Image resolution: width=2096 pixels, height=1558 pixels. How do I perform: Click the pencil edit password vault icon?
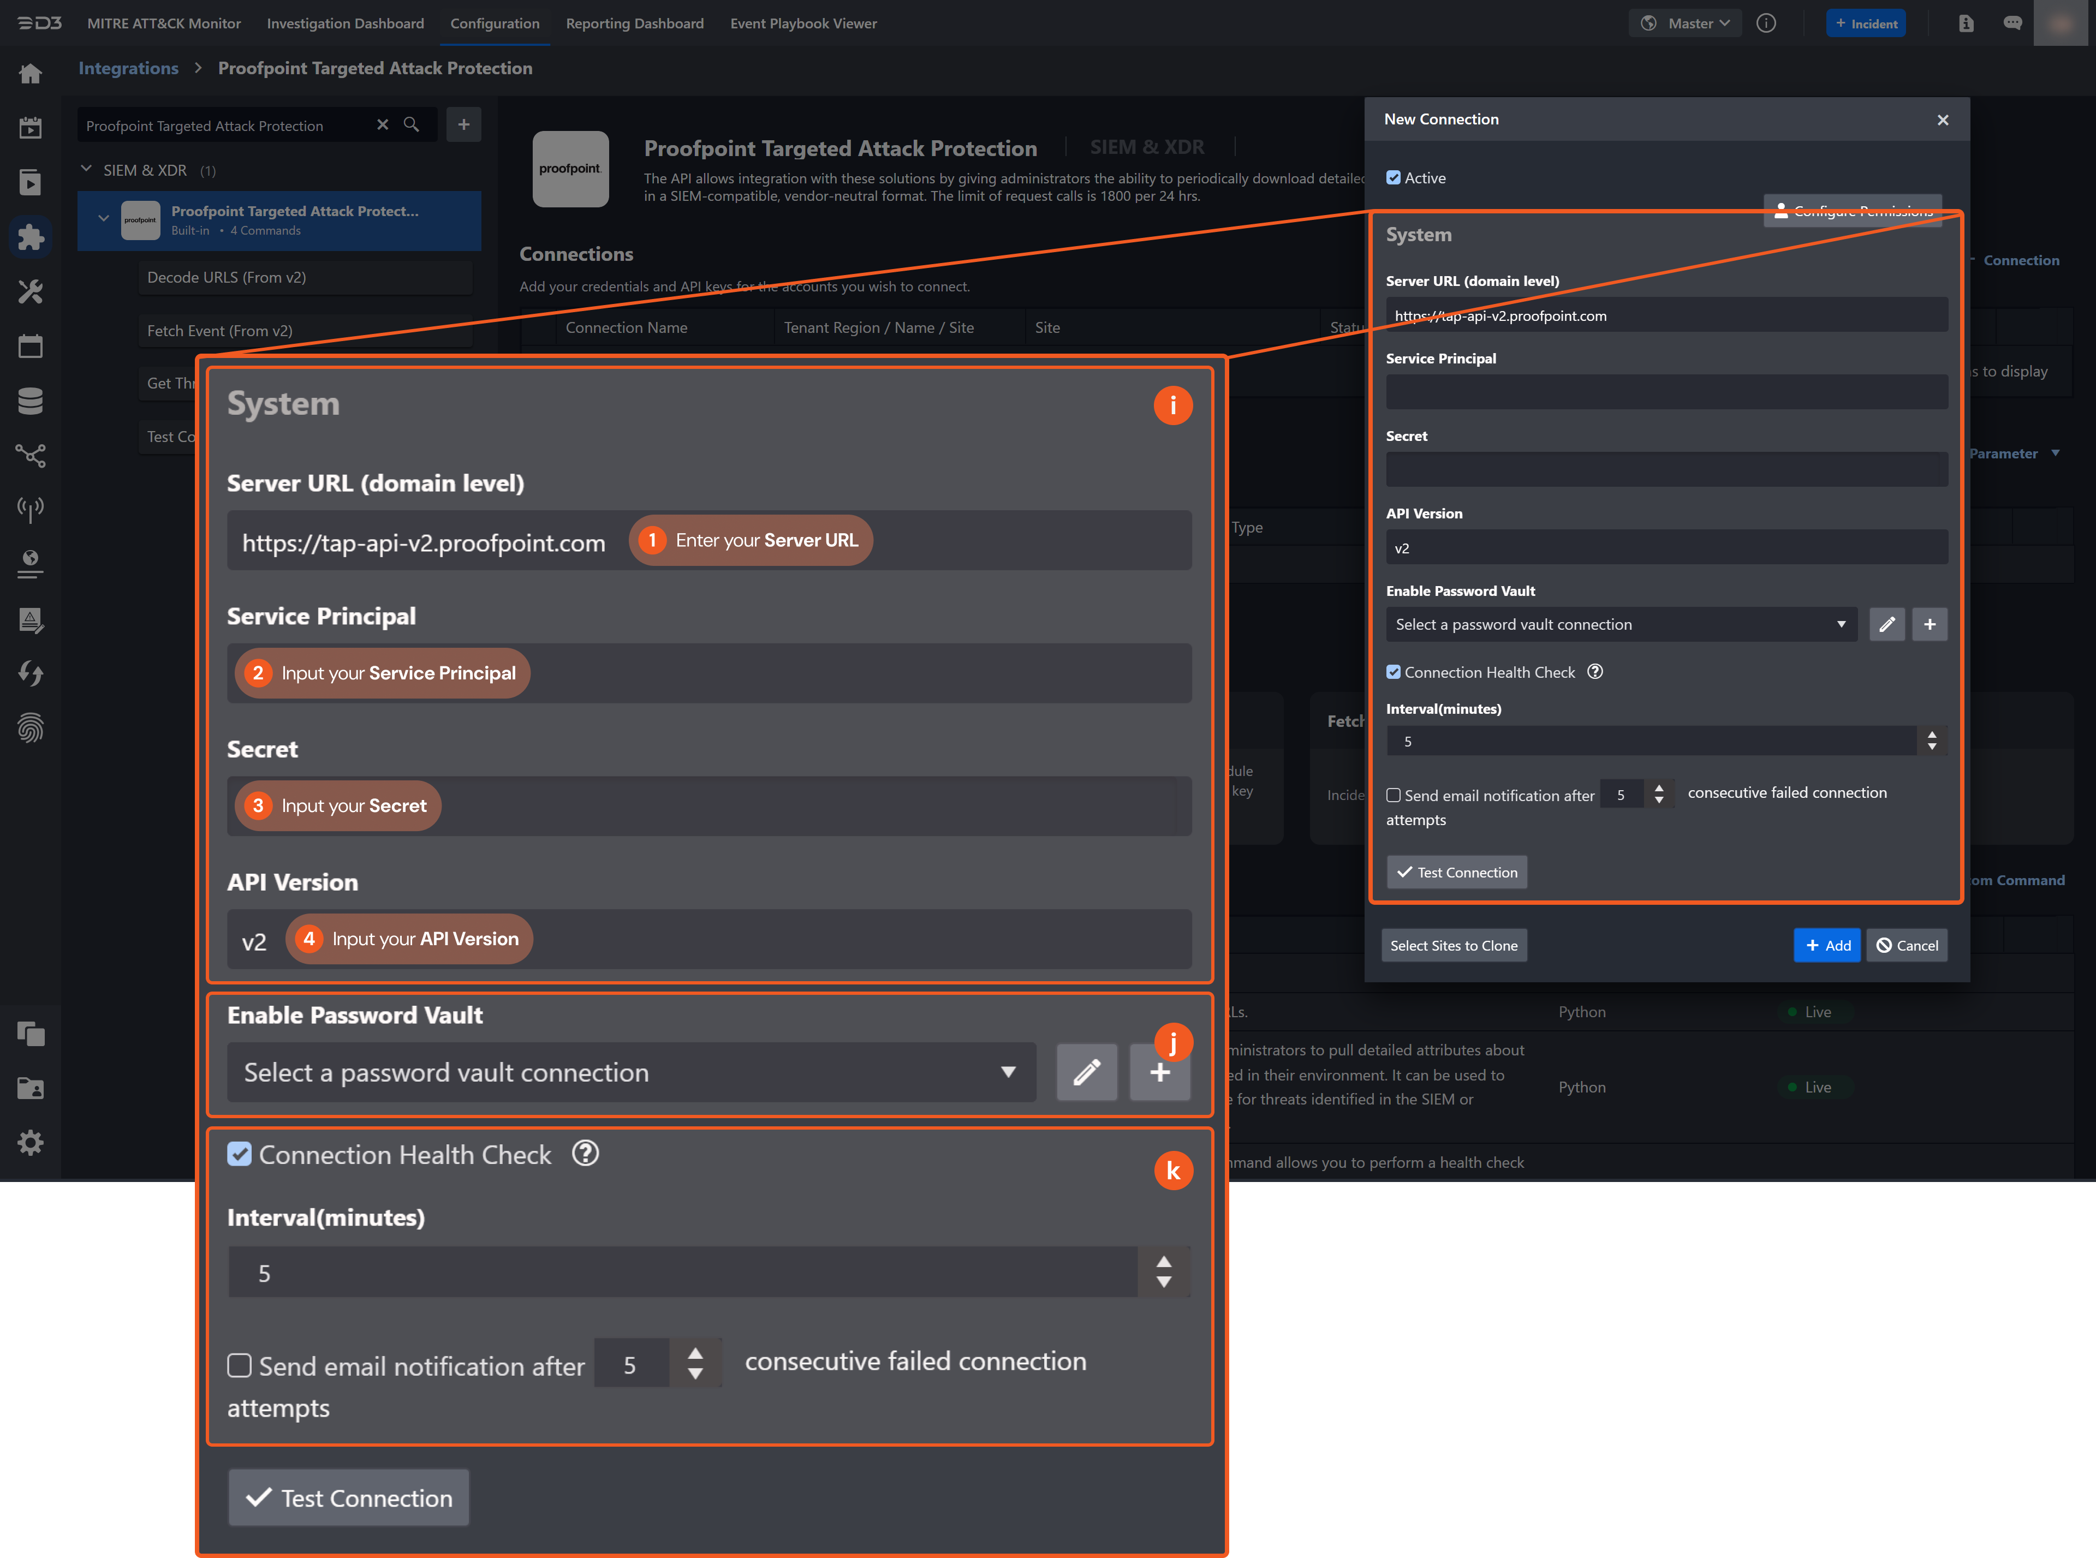point(1886,624)
